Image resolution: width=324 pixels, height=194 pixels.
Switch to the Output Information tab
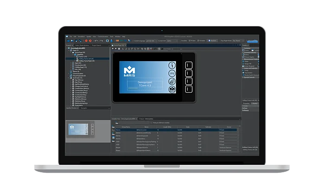tap(146, 119)
